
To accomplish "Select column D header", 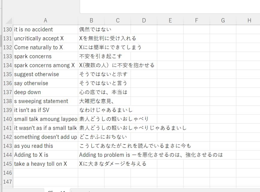I will coord(144,20).
